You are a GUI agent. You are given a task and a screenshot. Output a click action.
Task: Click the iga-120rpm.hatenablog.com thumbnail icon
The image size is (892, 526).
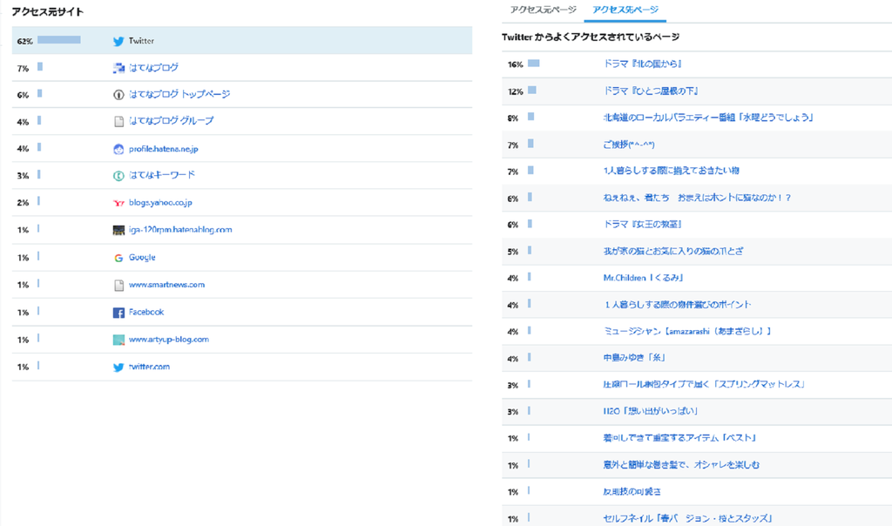(x=118, y=230)
